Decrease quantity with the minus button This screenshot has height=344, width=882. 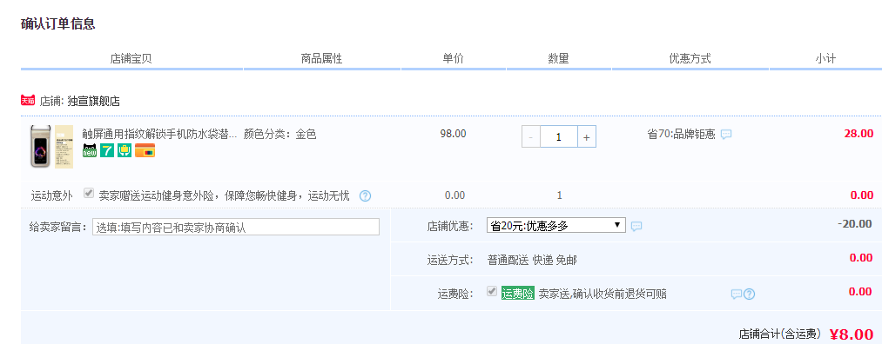click(x=531, y=136)
